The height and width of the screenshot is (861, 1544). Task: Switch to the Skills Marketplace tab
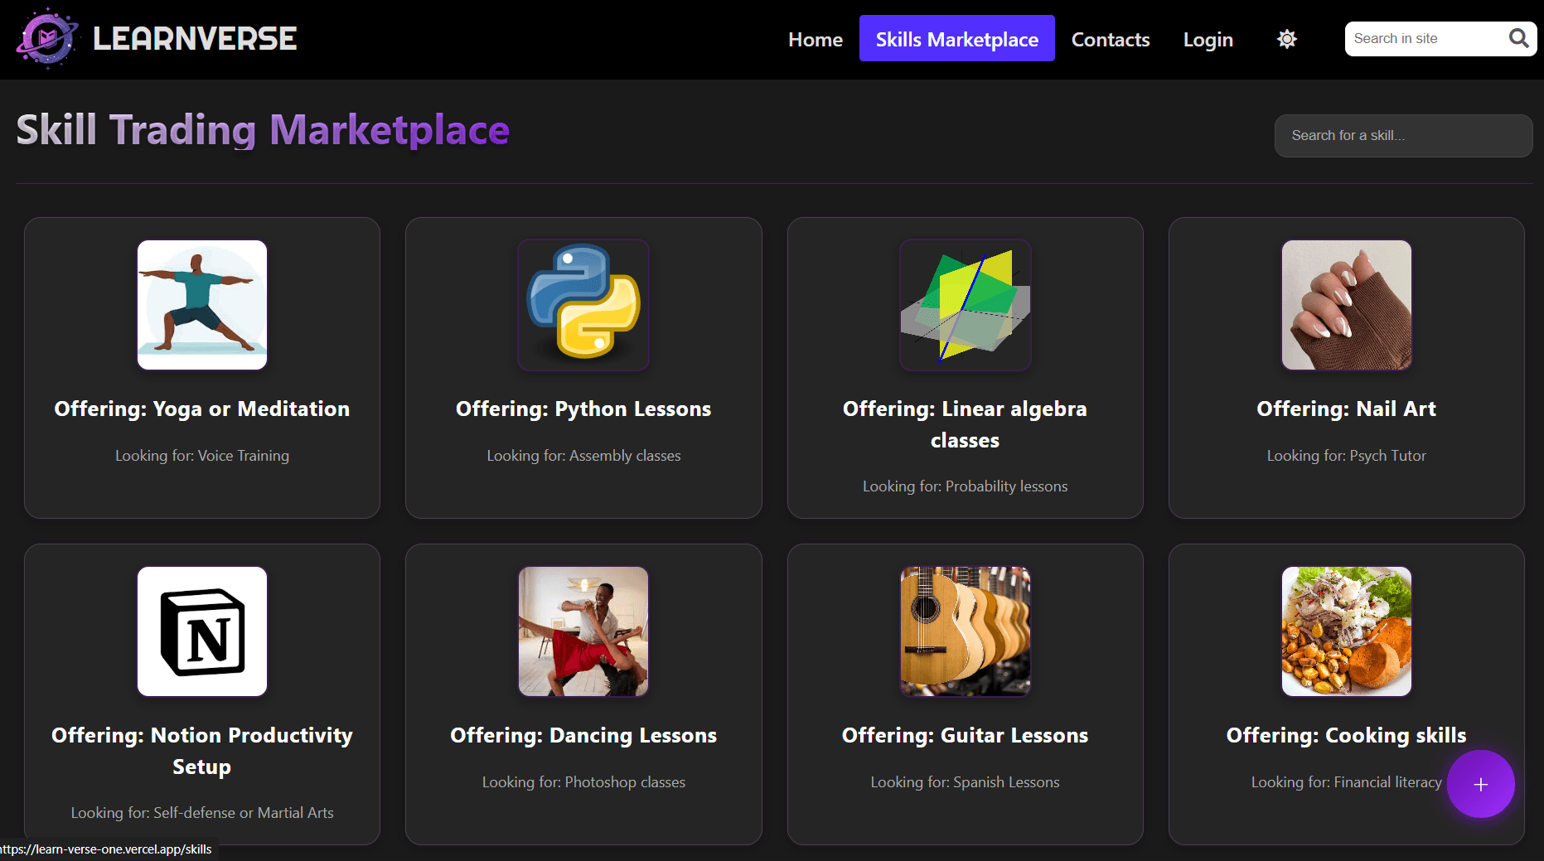tap(956, 38)
